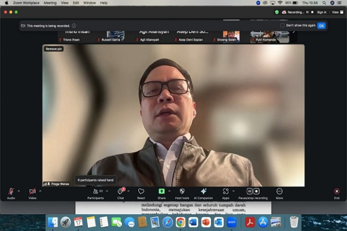Open the Apple menu
The width and height of the screenshot is (347, 231).
(x=6, y=3)
